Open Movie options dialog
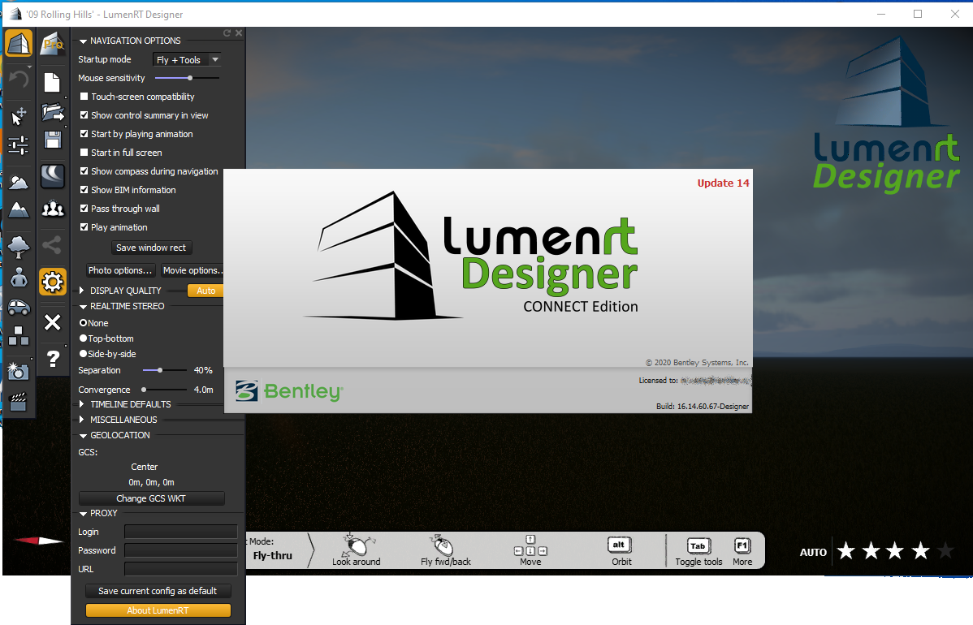The width and height of the screenshot is (973, 625). (192, 270)
